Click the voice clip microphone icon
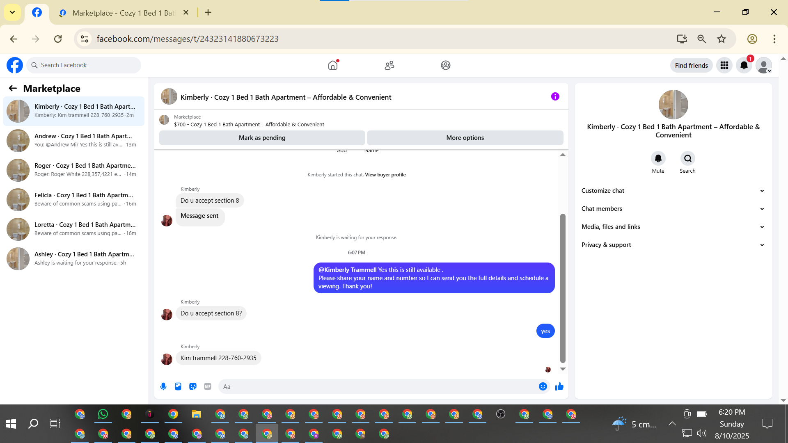The width and height of the screenshot is (788, 443). click(163, 386)
